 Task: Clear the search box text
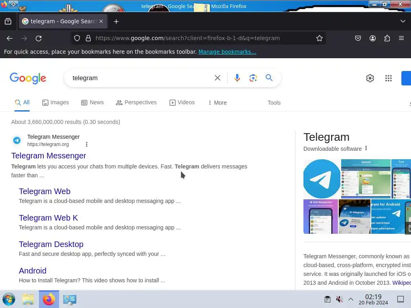tap(217, 78)
